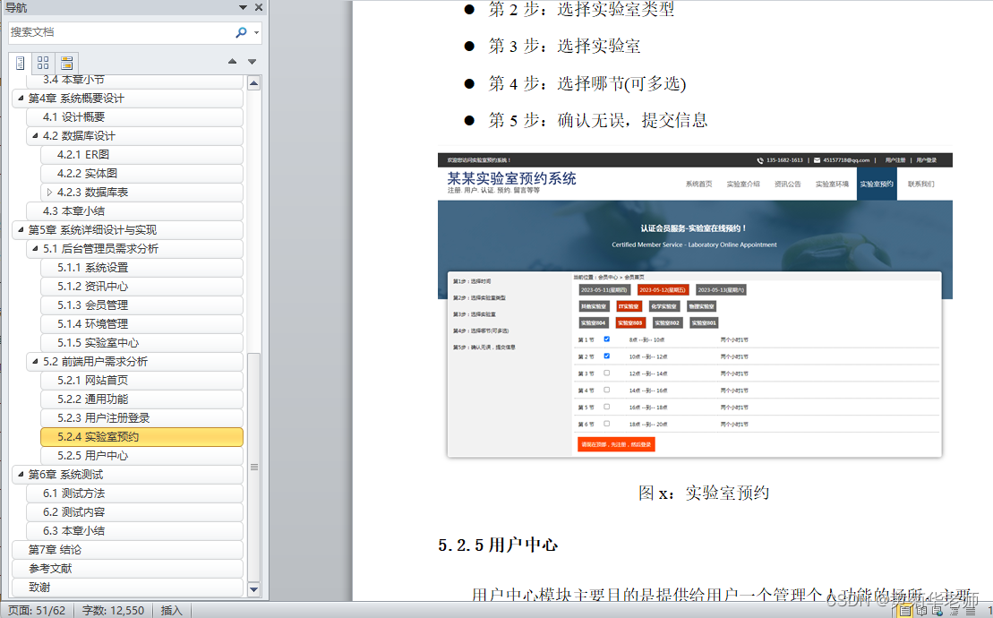Click the search magnifier icon
Screen dimensions: 993x618
pyautogui.click(x=242, y=31)
